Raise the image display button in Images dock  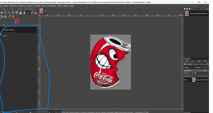tap(187, 61)
